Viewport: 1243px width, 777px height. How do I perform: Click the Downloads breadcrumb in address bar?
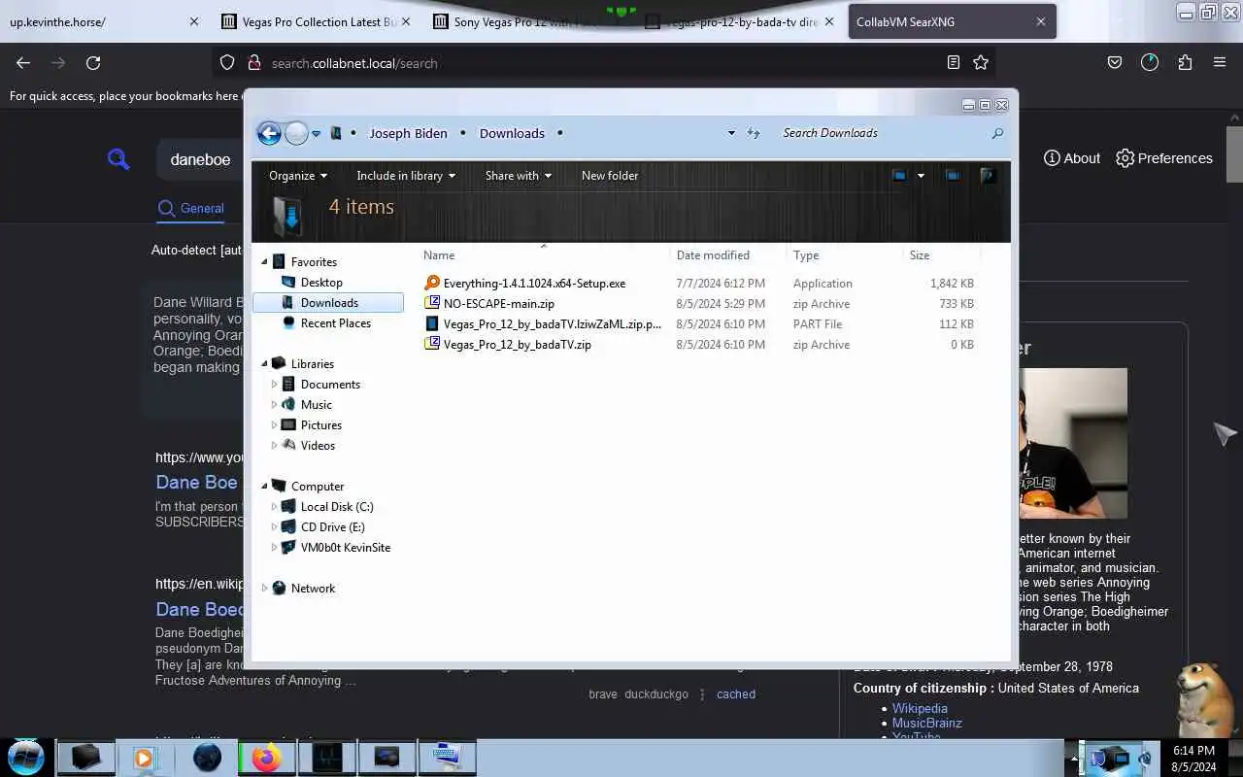tap(512, 133)
